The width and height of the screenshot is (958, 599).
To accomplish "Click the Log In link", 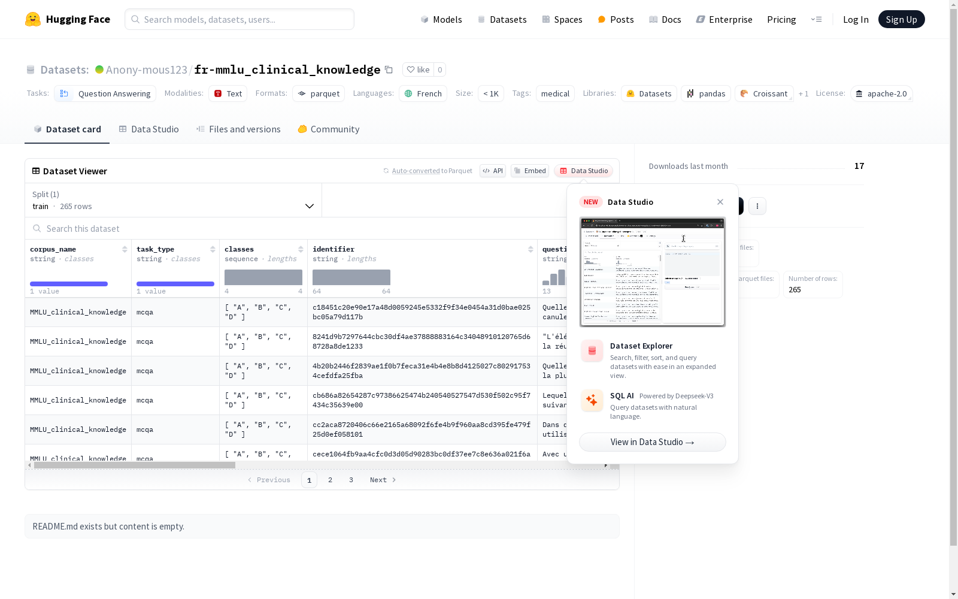I will click(x=856, y=19).
